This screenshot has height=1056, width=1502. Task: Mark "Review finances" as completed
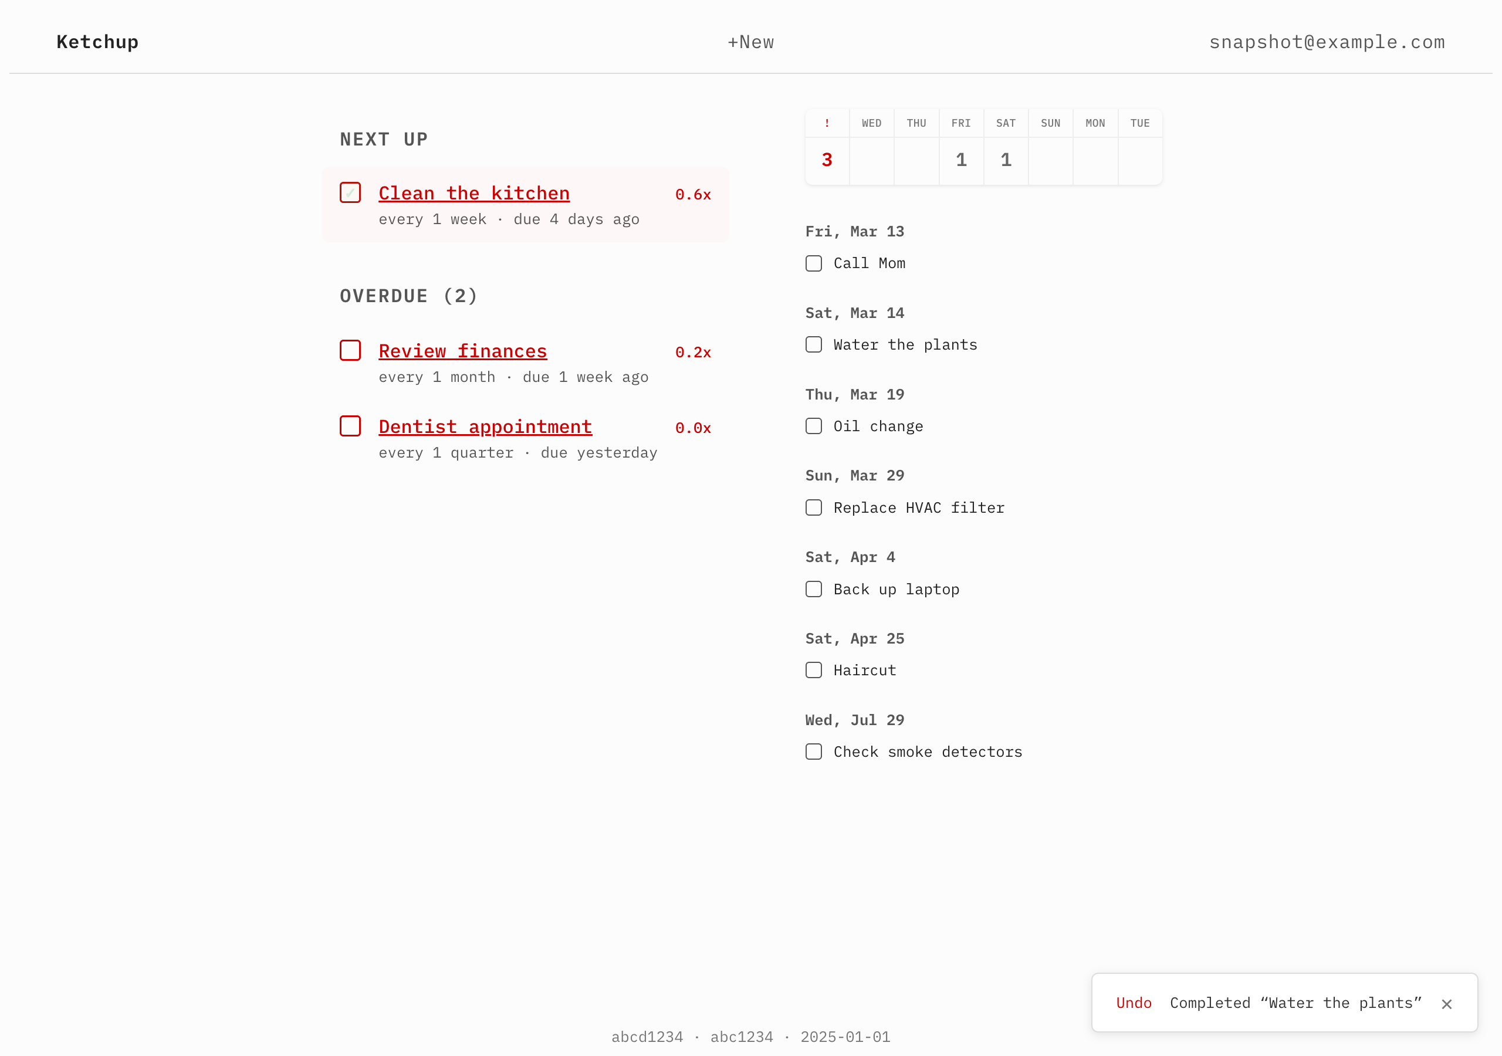tap(350, 350)
